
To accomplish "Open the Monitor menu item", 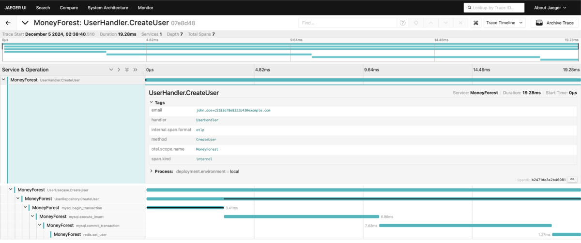I will tap(145, 8).
